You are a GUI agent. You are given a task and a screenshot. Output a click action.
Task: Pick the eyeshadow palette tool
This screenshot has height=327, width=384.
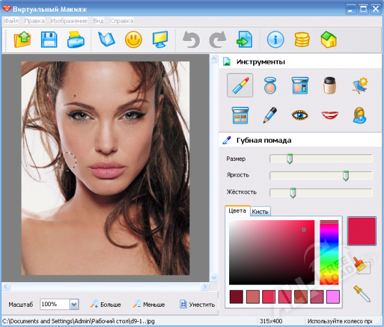pyautogui.click(x=240, y=115)
